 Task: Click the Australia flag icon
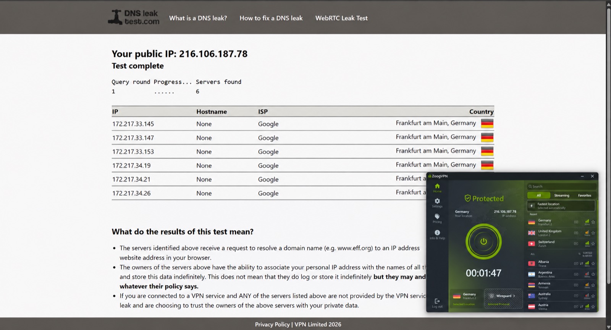tap(532, 296)
